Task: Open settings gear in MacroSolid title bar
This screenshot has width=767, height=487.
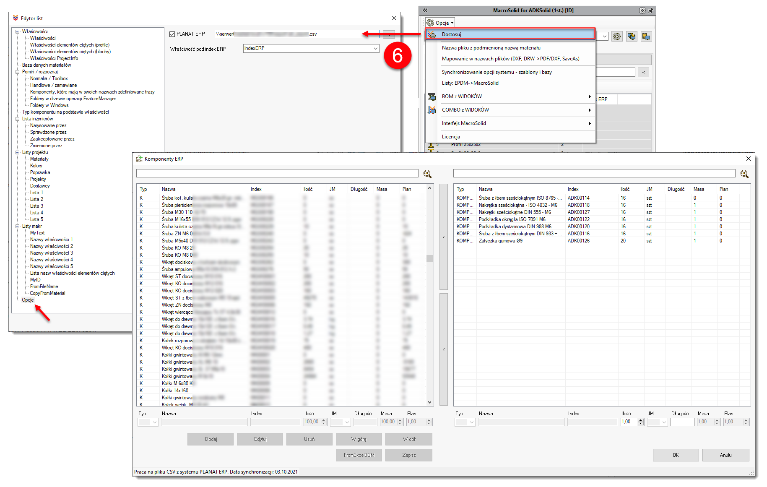Action: (x=642, y=10)
